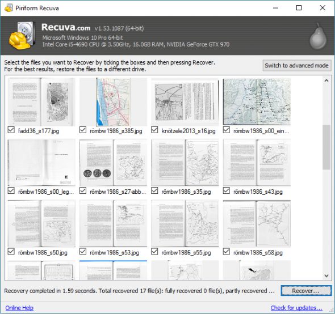
Task: Click the Recover... button
Action: point(306,291)
